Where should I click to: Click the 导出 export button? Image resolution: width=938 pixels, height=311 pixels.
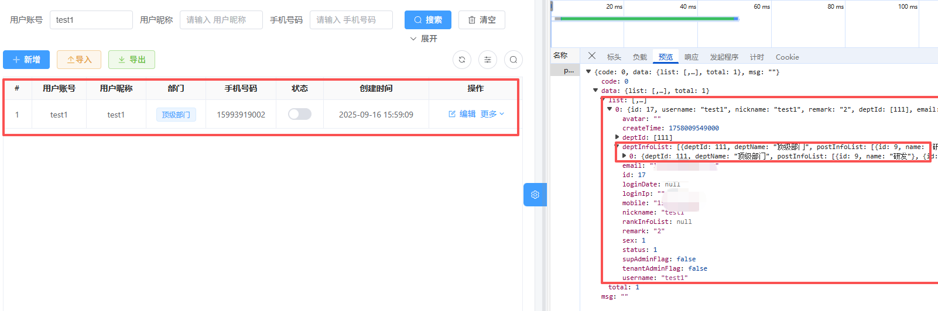132,60
